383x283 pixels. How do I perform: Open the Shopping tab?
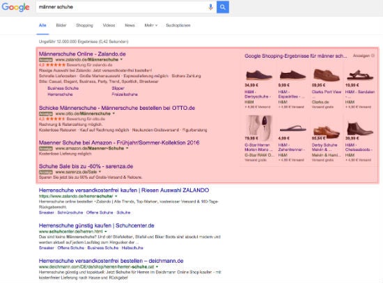click(84, 25)
